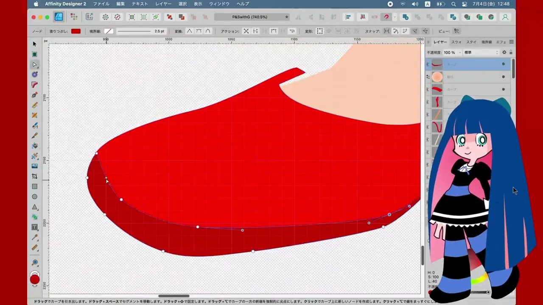Hide the selected top curve layer

504,64
